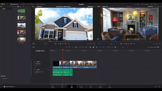Toggle loop in the timeline viewer

134,44
